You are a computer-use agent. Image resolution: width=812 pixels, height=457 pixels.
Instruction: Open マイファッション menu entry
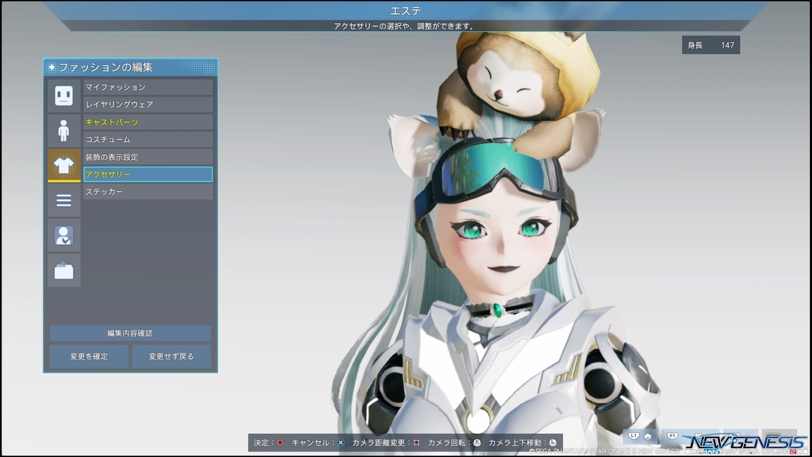point(148,87)
